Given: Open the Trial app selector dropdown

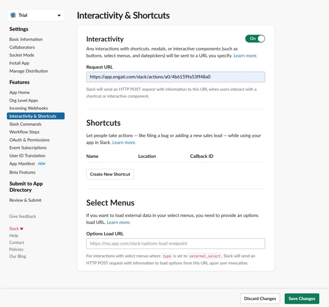Looking at the screenshot, I should 36,15.
